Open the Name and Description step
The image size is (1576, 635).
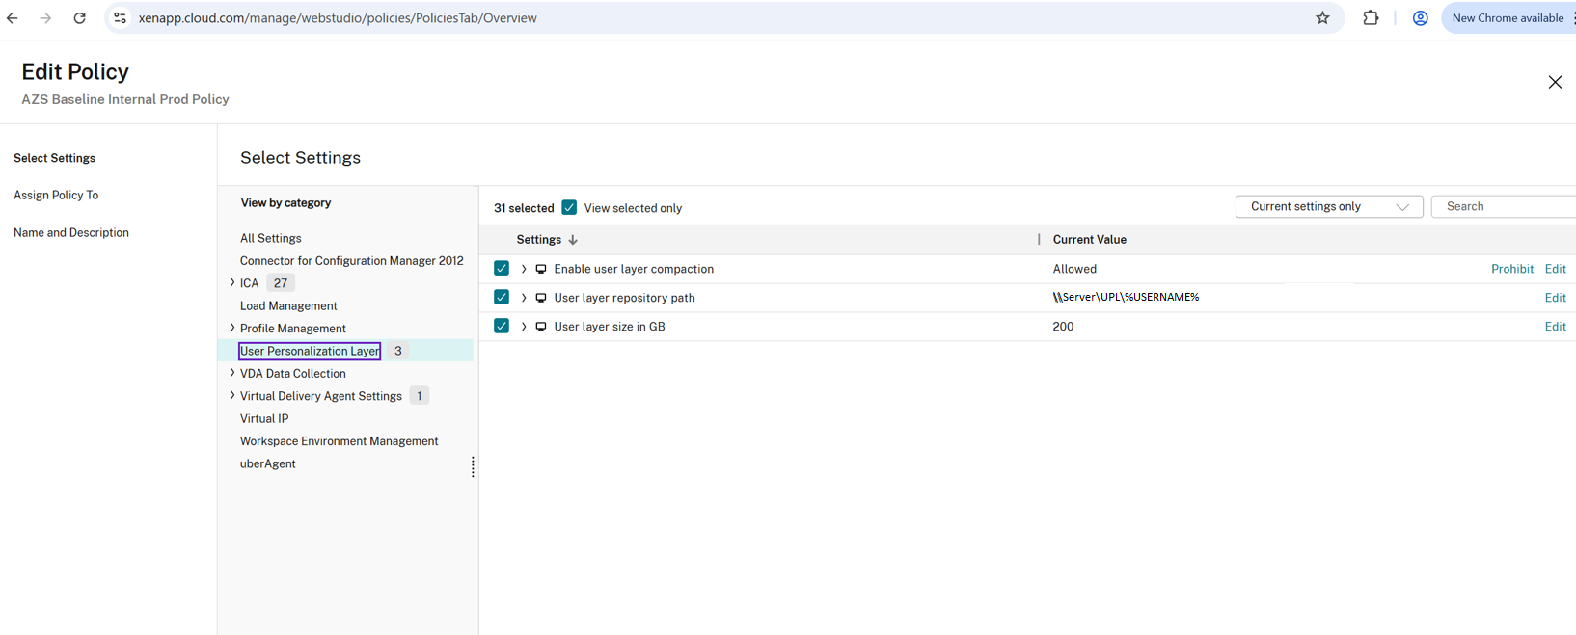tap(71, 232)
